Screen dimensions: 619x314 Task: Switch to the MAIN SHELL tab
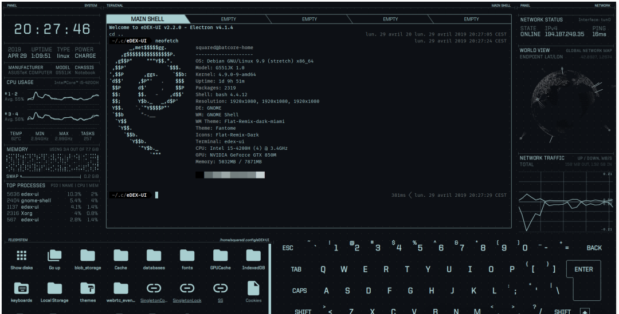(x=147, y=19)
